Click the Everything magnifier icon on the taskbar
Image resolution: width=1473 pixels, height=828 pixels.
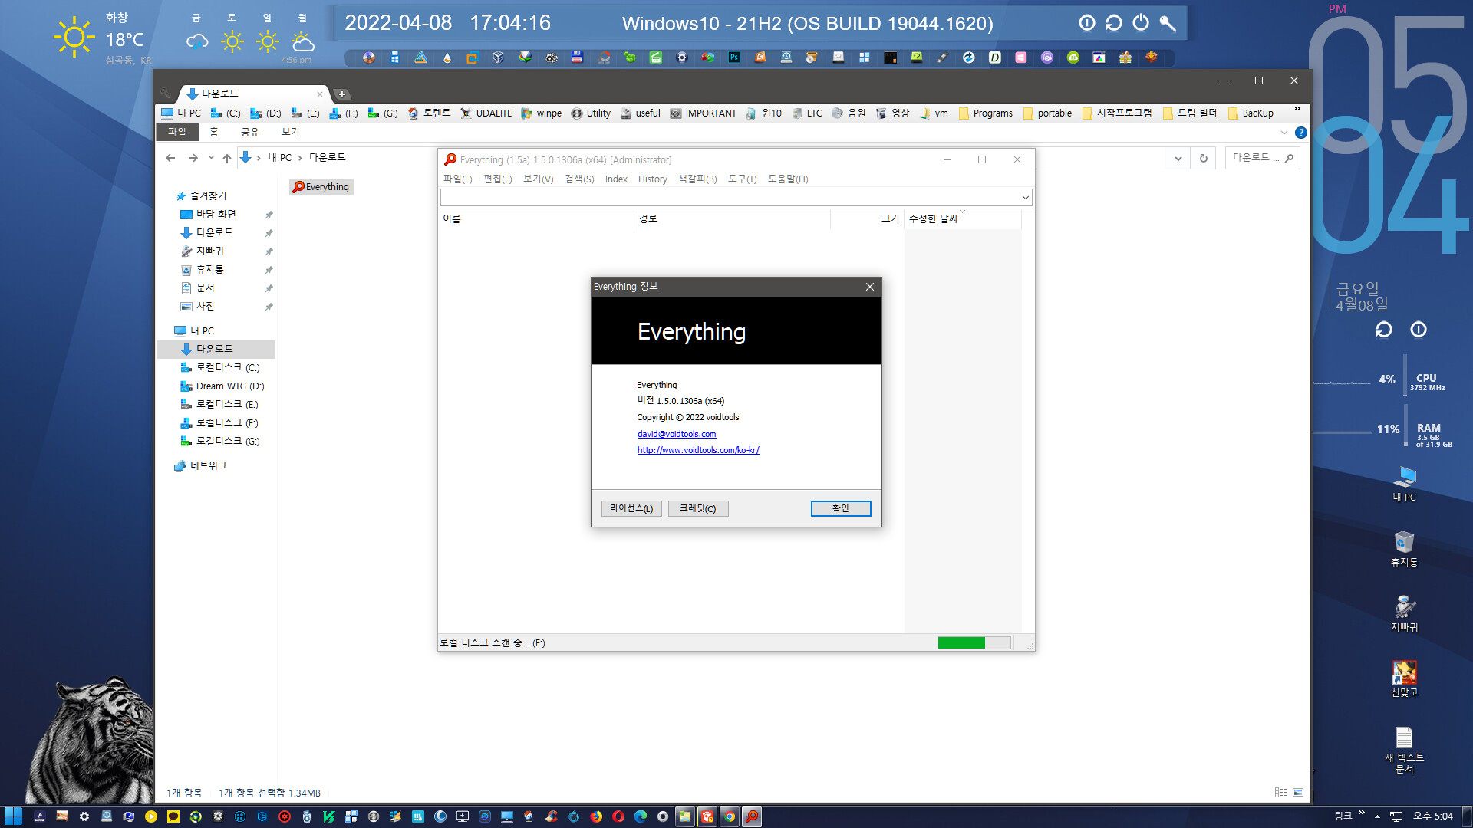752,816
